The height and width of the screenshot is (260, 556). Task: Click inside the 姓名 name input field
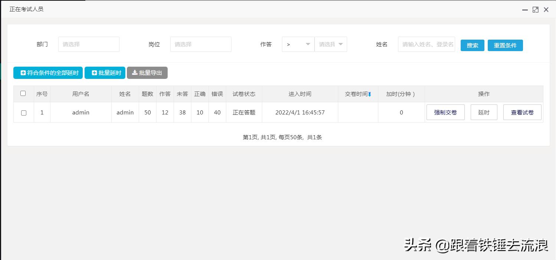(426, 44)
